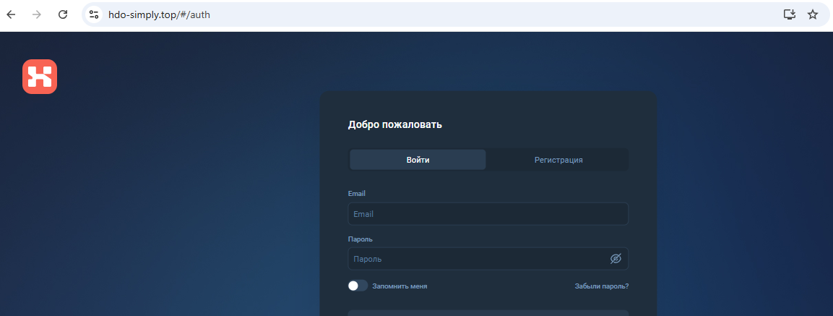
Task: Click the Email field label
Action: [356, 194]
